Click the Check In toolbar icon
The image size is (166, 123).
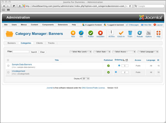tap(121, 33)
